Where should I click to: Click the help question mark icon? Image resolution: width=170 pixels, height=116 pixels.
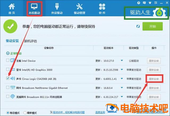(x=139, y=3)
